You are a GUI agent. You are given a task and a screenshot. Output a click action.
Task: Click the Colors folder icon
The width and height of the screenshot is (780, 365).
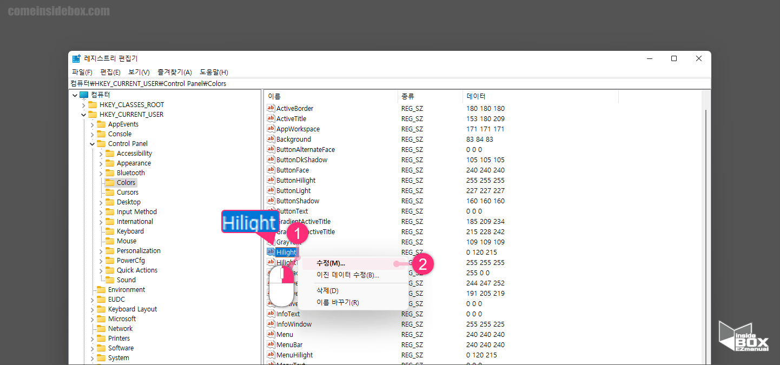(109, 182)
